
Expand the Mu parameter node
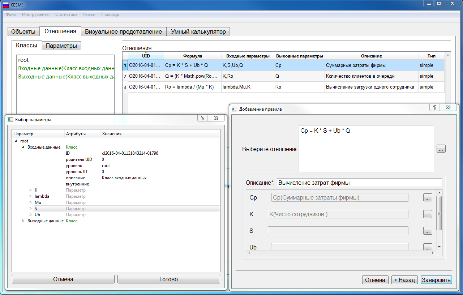coord(30,202)
